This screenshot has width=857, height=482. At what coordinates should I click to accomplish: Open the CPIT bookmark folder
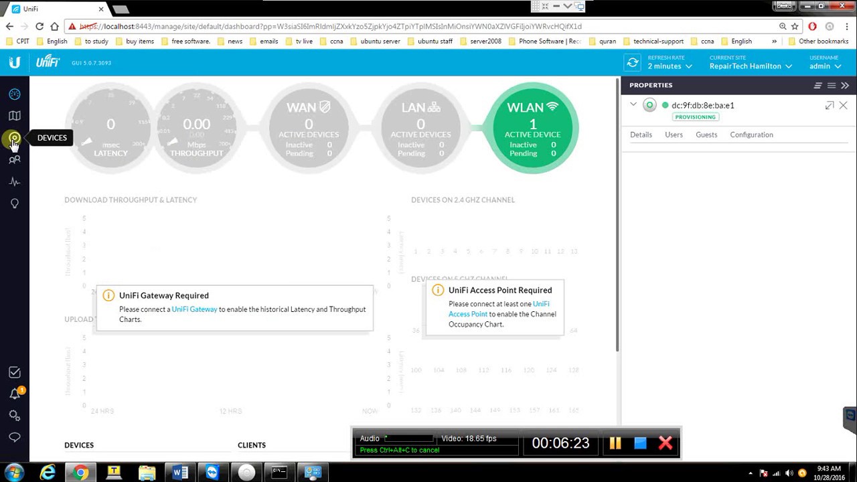coord(17,41)
